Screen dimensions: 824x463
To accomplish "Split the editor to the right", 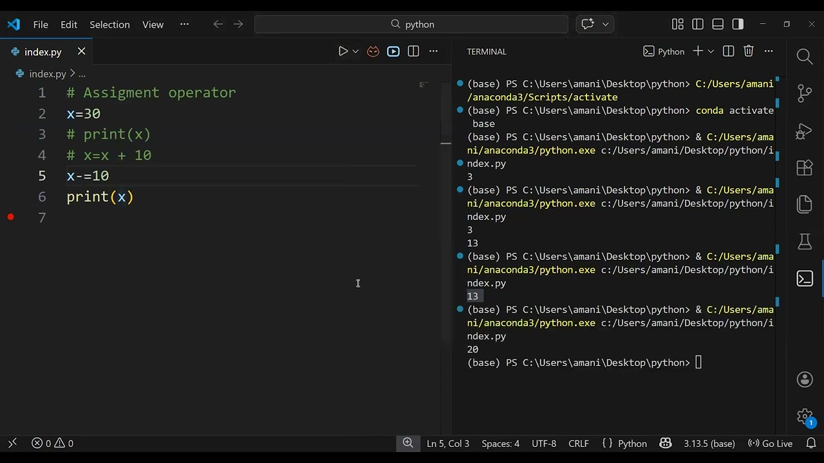I will tap(413, 51).
